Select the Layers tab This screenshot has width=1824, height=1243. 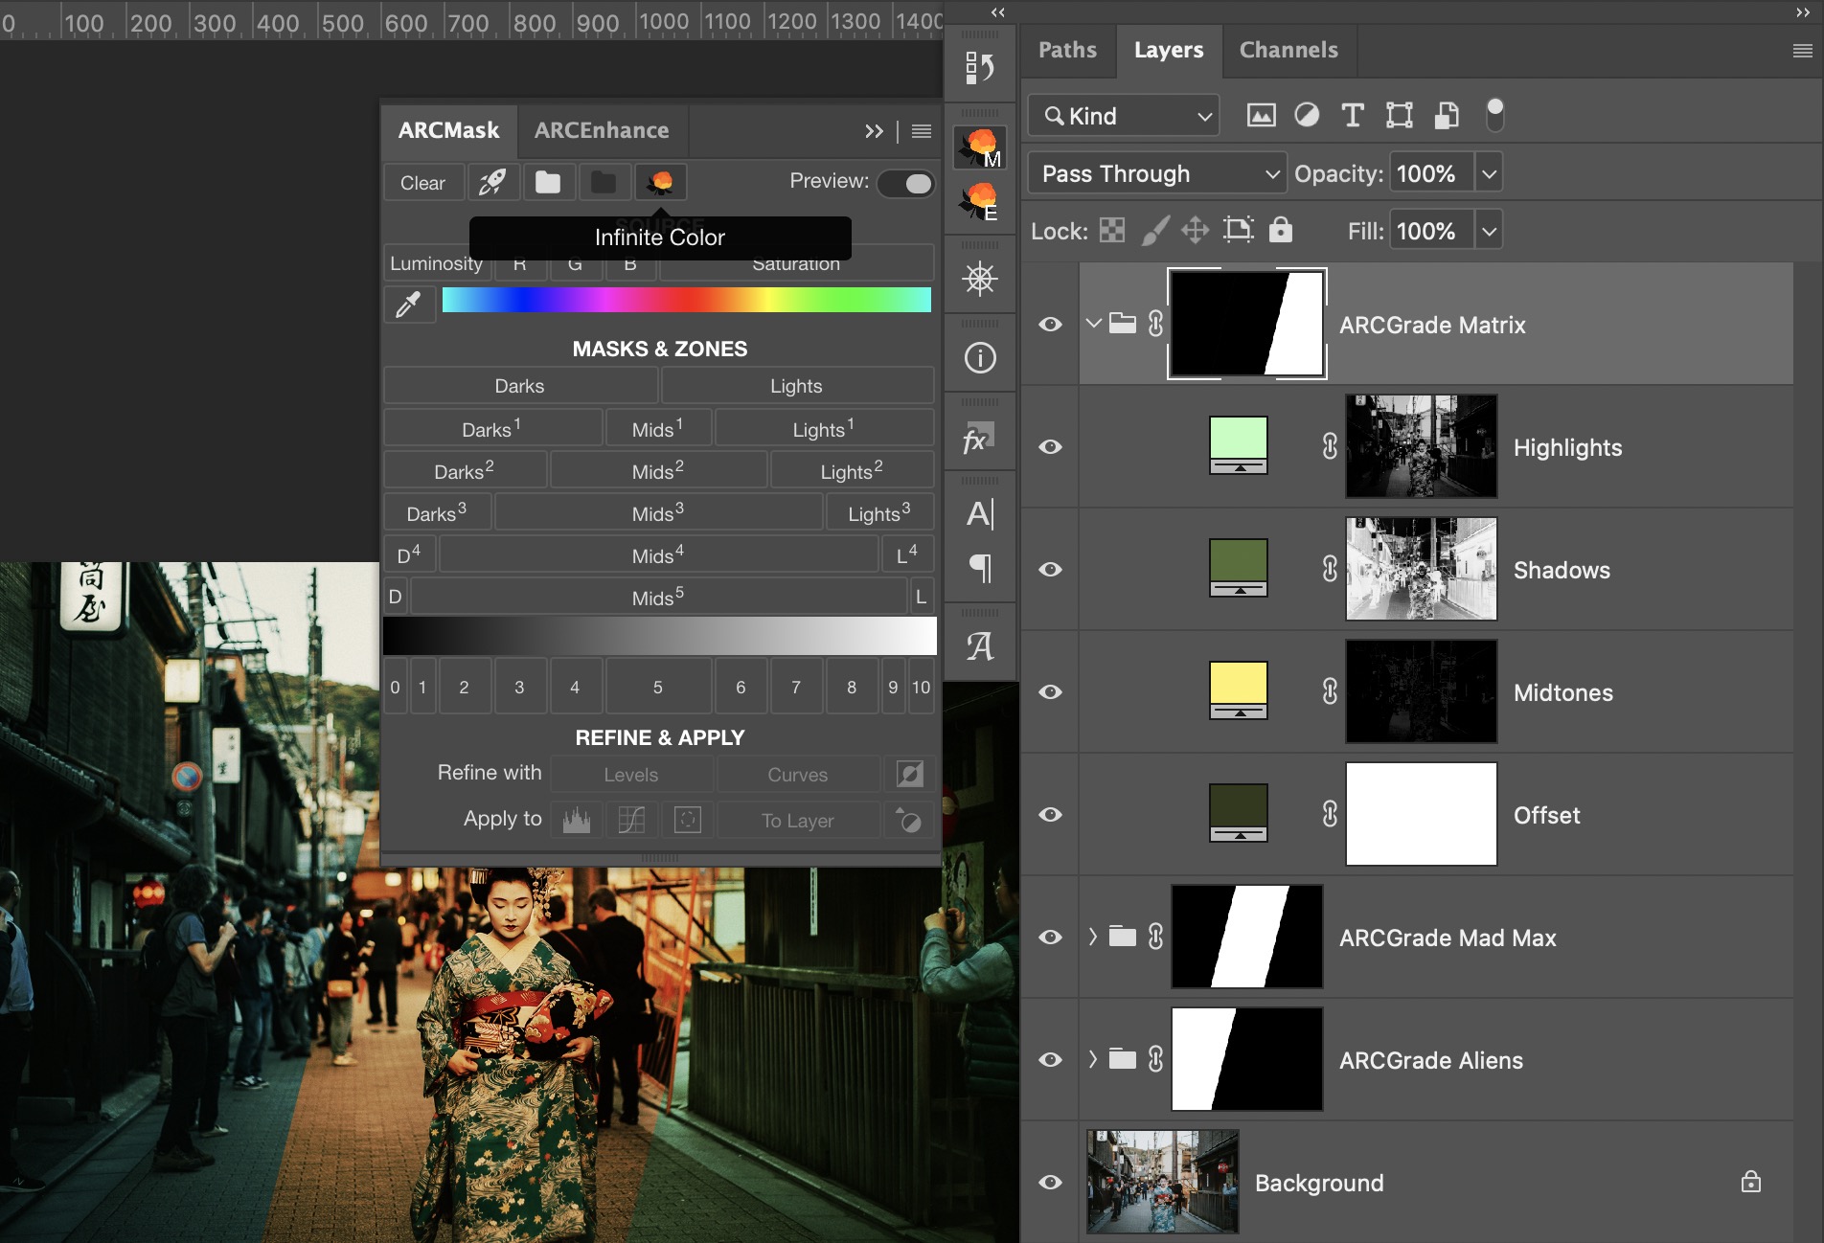tap(1169, 50)
